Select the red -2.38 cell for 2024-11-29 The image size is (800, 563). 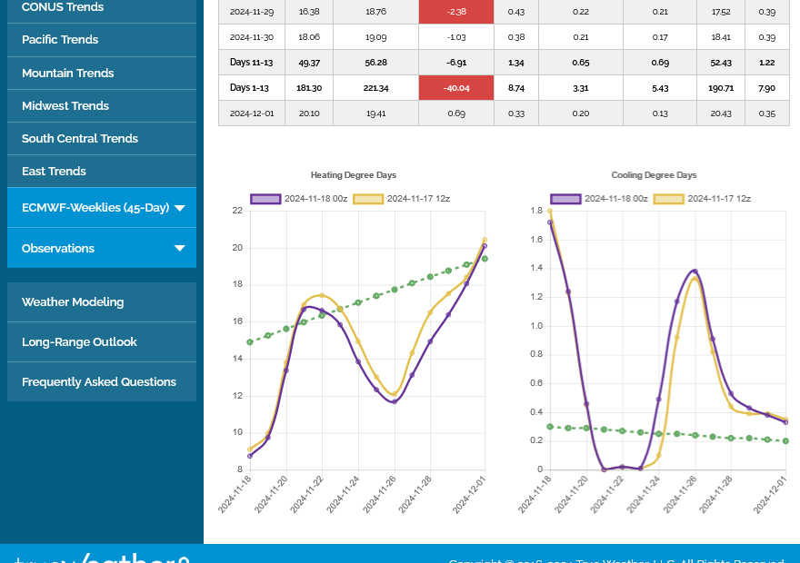coord(456,12)
